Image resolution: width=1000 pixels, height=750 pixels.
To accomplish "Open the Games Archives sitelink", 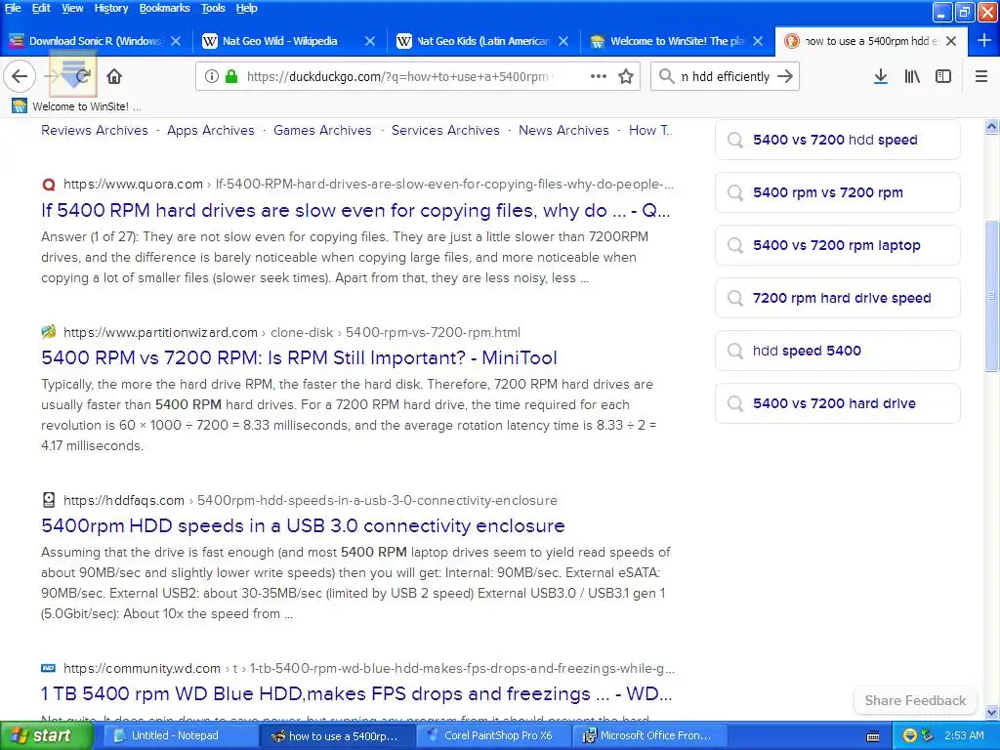I will pos(322,130).
